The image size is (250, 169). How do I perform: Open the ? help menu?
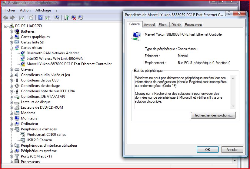pyautogui.click(x=56, y=10)
